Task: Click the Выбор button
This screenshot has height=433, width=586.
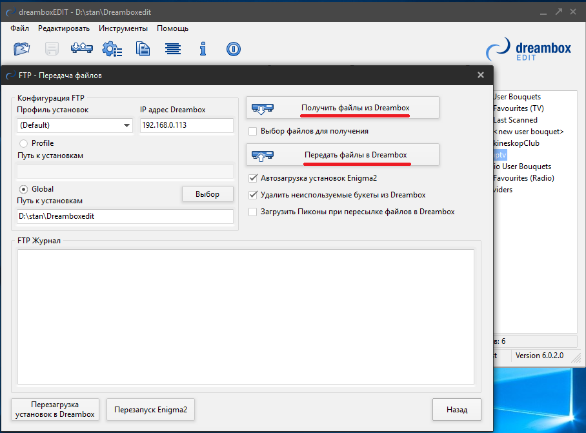Action: [x=207, y=194]
